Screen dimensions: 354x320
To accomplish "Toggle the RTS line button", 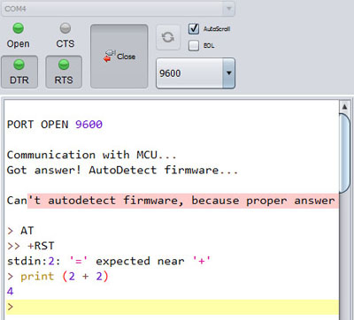I will (64, 72).
